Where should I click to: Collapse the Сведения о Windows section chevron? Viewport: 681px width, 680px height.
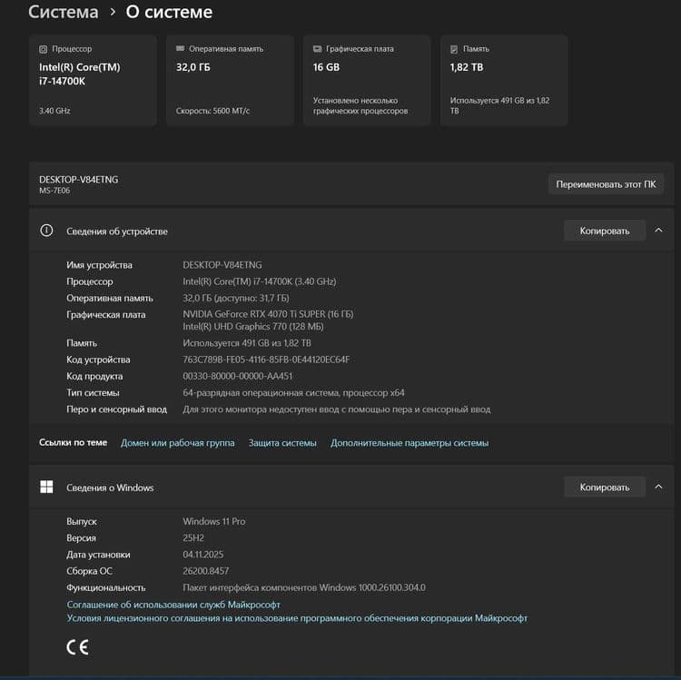658,487
